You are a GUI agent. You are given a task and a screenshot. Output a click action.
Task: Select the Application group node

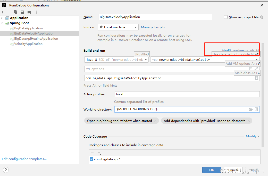(19, 18)
